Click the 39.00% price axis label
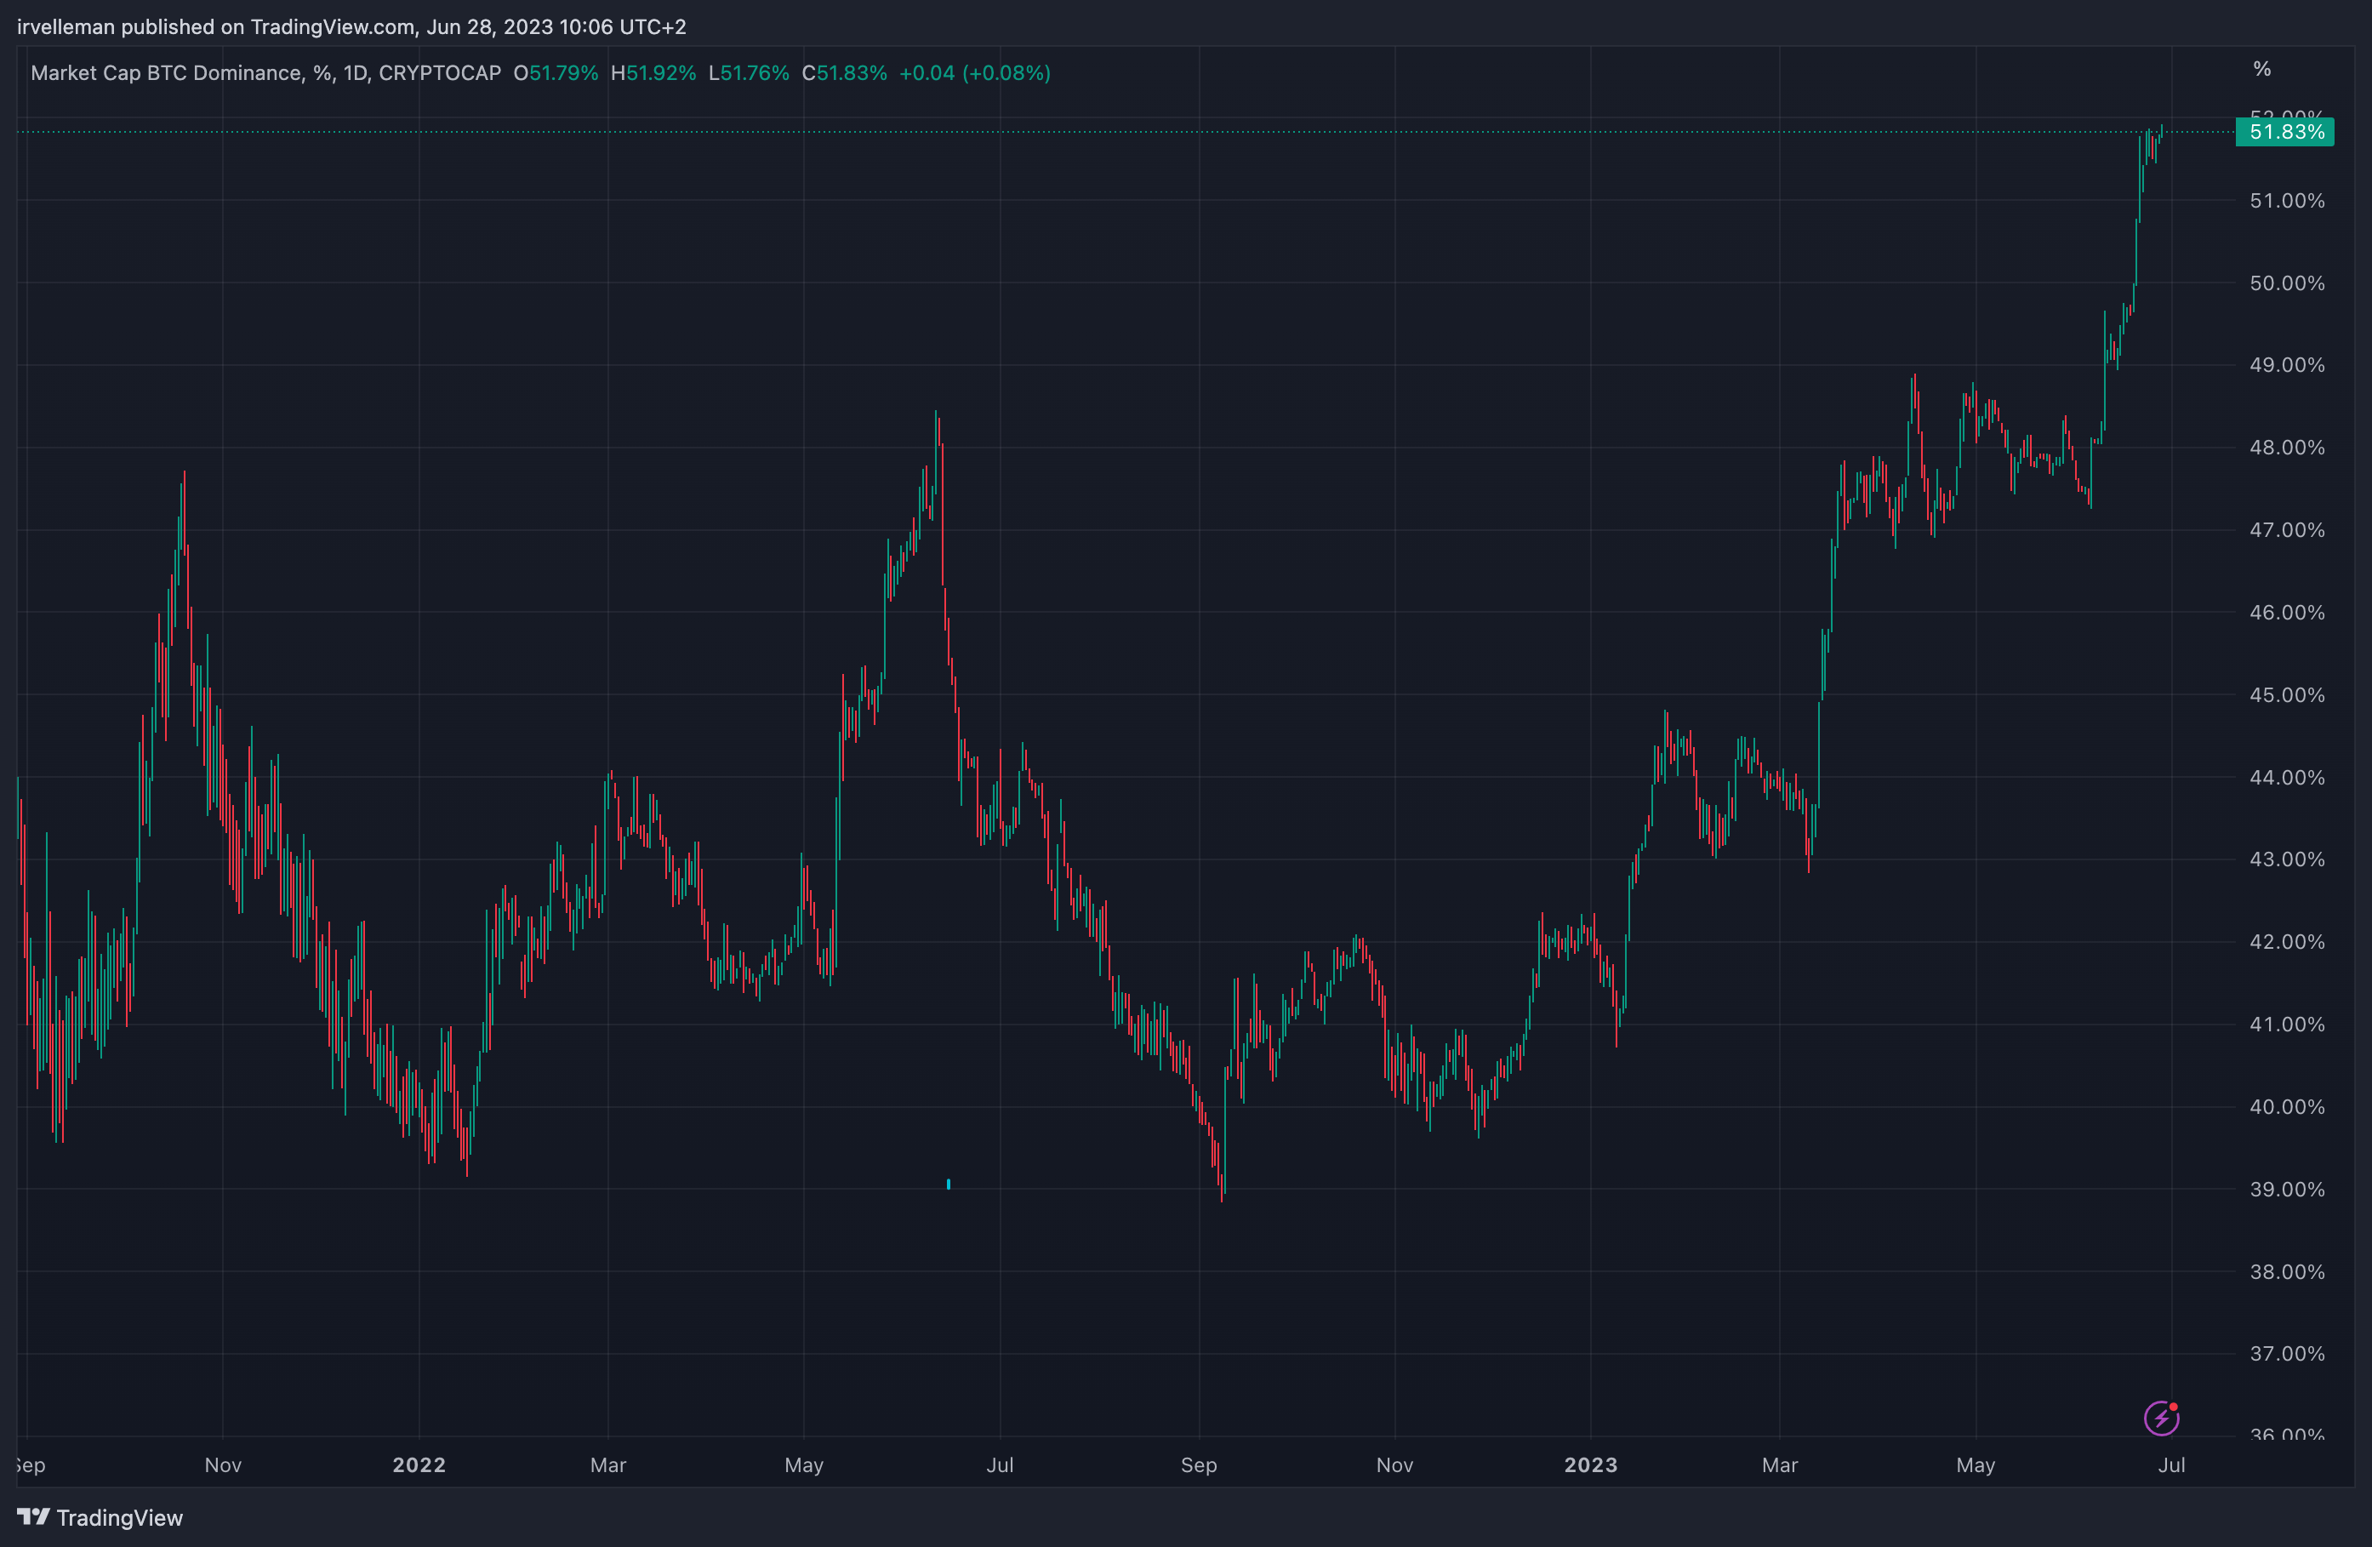The image size is (2372, 1547). pos(2286,1189)
